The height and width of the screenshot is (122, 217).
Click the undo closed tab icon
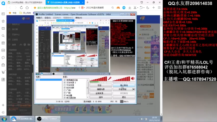141,8
